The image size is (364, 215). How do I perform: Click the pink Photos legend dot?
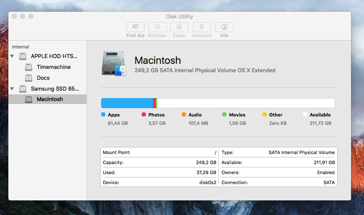coord(144,114)
